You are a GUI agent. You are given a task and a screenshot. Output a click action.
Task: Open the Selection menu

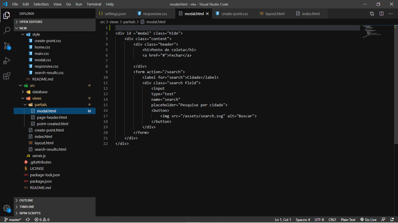(41, 4)
